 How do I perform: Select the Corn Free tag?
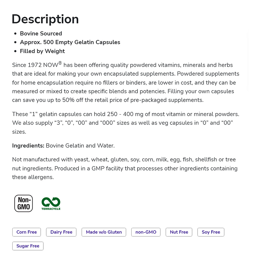tap(27, 232)
